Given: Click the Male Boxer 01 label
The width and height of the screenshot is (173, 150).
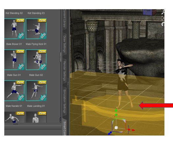Looking at the screenshot, I should (14, 44).
